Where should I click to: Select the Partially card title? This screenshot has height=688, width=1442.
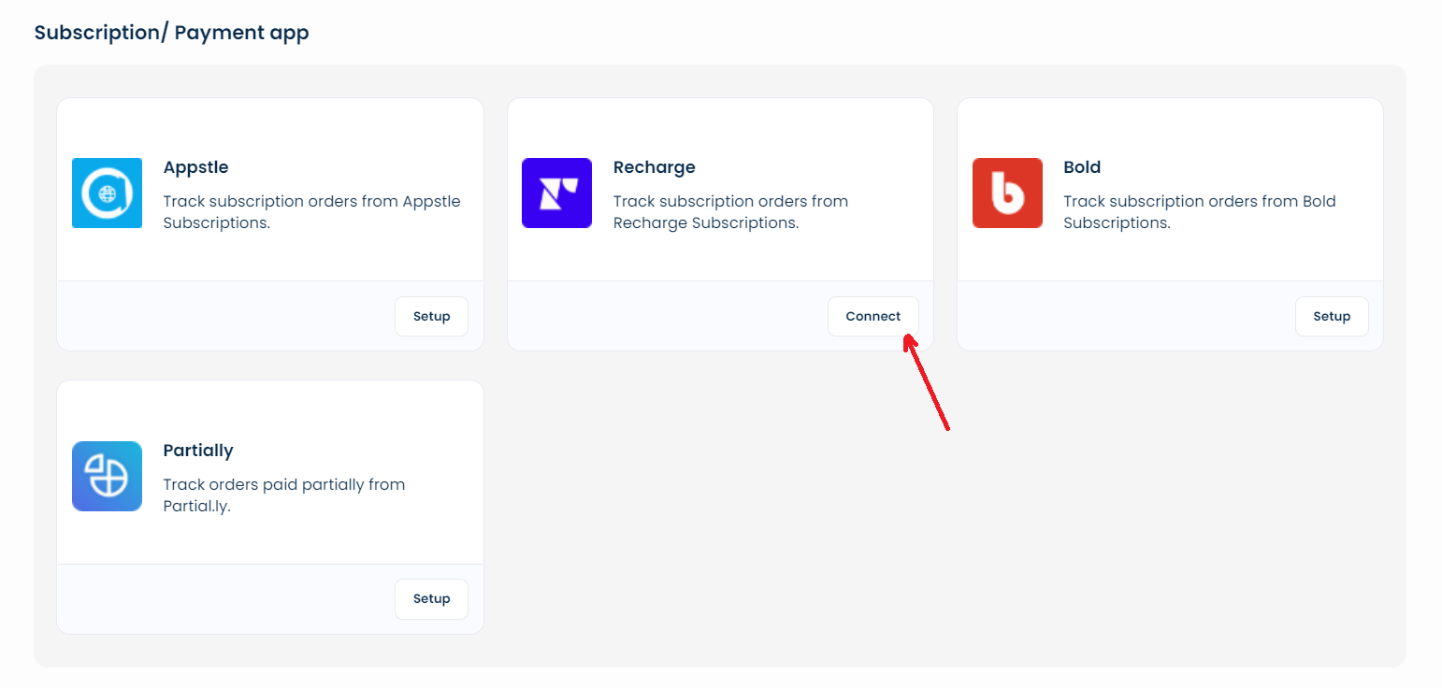coord(198,451)
